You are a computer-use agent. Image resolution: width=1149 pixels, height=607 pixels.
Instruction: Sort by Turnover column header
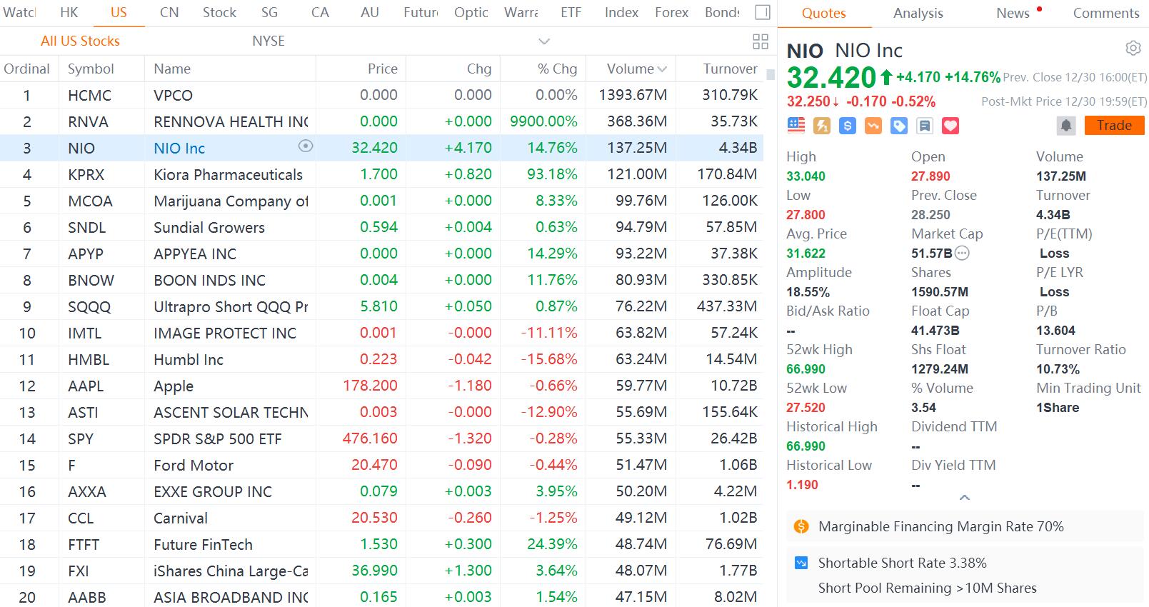(730, 69)
